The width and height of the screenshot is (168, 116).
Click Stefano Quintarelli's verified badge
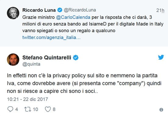[x=76, y=58]
